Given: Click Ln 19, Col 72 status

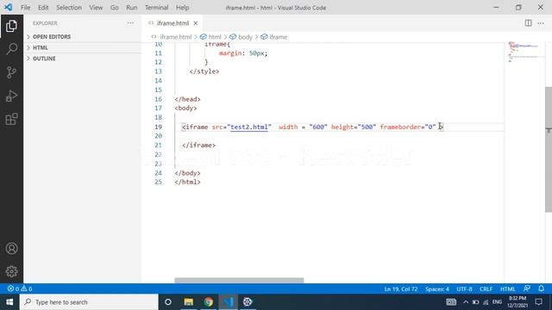Looking at the screenshot, I should (400, 288).
